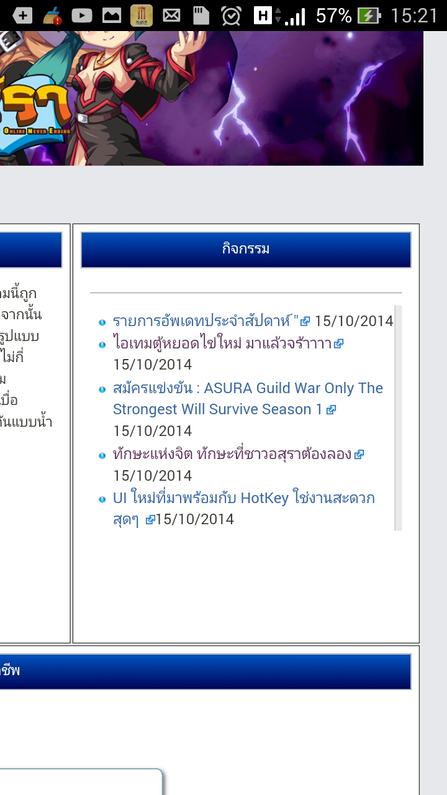Click the blue header bar ending ชีพ
The height and width of the screenshot is (795, 447).
[205, 671]
